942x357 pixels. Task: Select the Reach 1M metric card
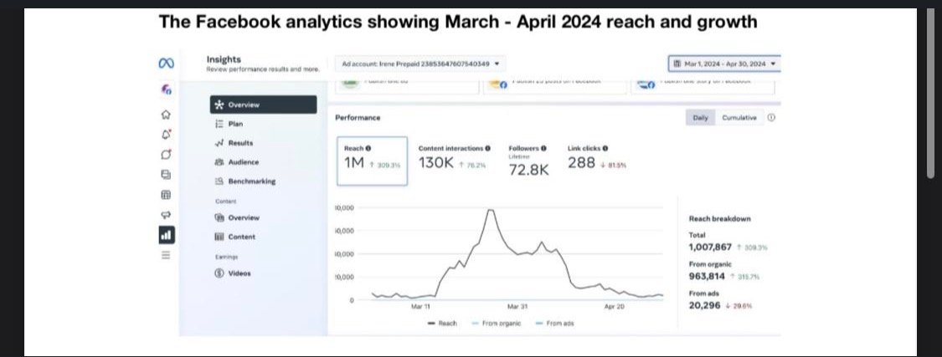click(x=372, y=161)
